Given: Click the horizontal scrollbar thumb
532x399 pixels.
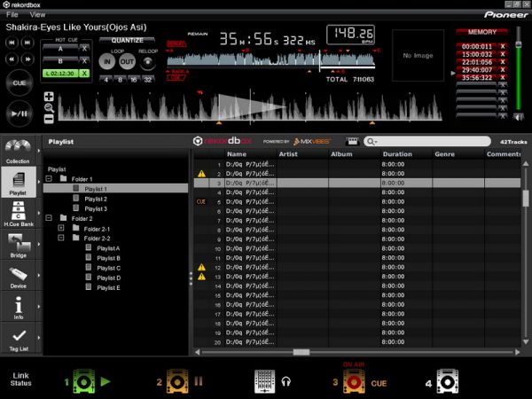Looking at the screenshot, I should (x=301, y=352).
